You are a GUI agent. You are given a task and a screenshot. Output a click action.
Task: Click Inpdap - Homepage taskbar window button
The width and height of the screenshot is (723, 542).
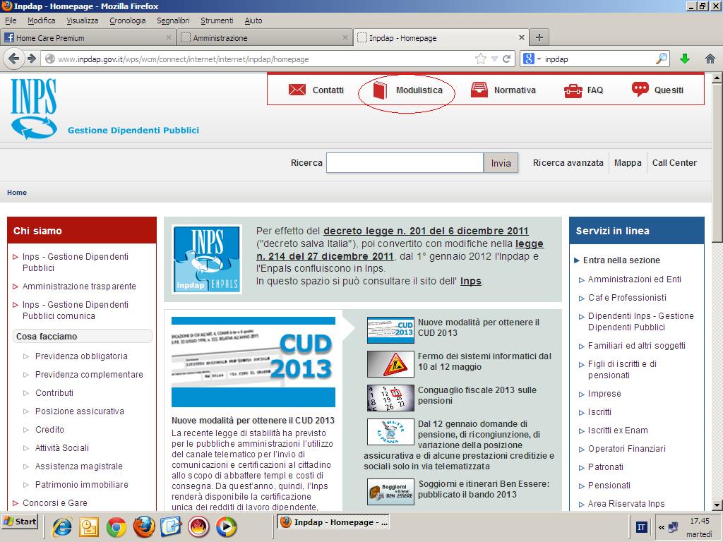point(334,522)
